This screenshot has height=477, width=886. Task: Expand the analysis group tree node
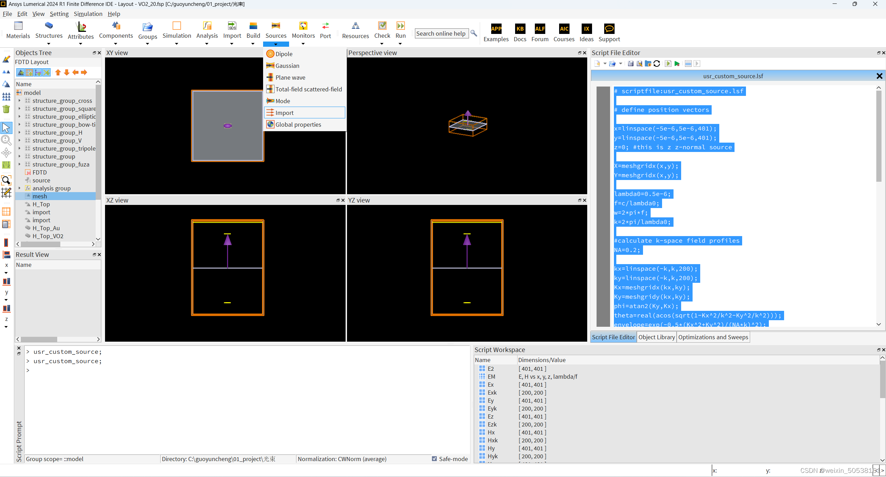(19, 188)
